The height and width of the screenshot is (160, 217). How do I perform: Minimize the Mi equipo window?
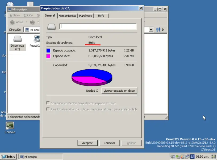pyautogui.click(x=155, y=9)
